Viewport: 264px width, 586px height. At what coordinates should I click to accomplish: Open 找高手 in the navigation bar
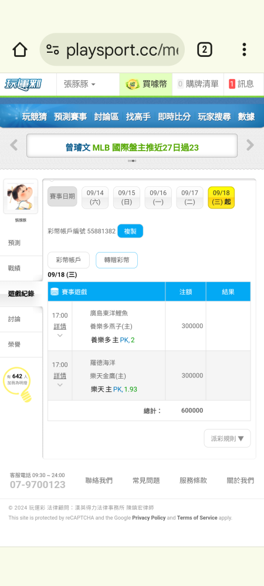[x=138, y=117]
